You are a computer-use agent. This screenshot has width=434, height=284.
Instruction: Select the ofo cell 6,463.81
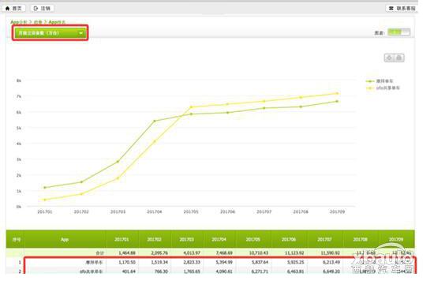pos(296,271)
